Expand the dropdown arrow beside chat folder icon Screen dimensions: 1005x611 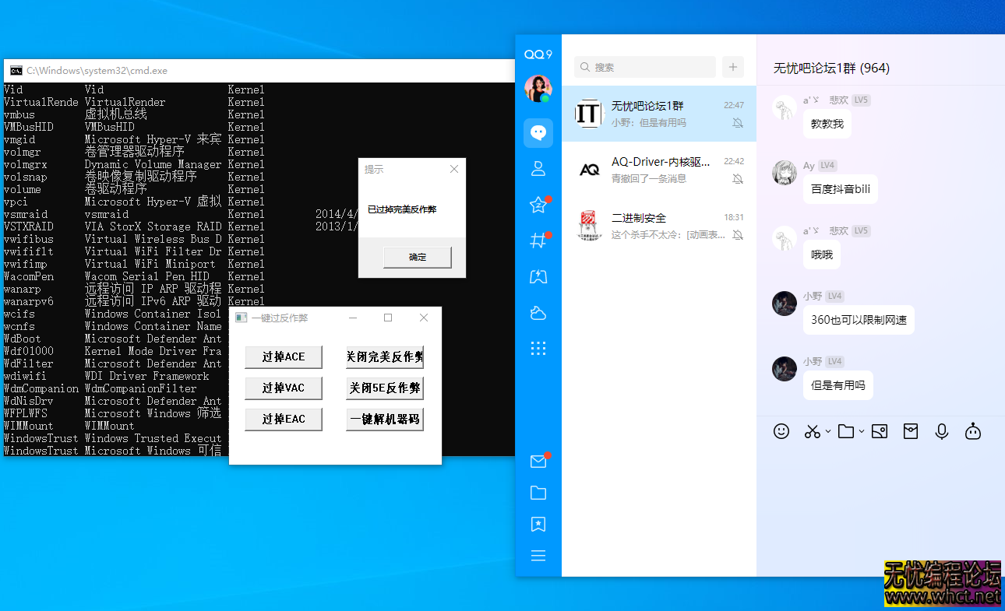click(x=862, y=432)
